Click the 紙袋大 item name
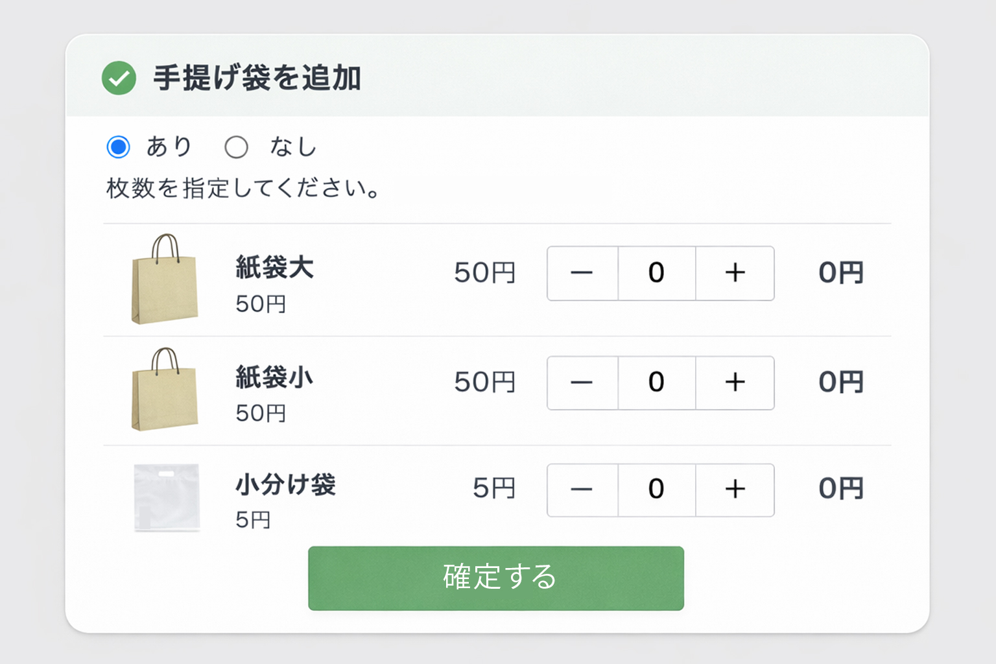Screen dimensions: 996x664 pyautogui.click(x=274, y=267)
